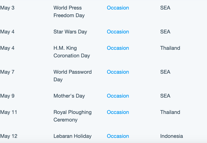Click the H.M. King Coronation Day text

tap(72, 52)
